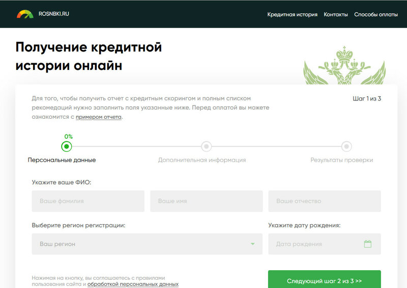The width and height of the screenshot is (407, 288).
Task: Click the Результаты проверки step label
Action: [x=341, y=160]
